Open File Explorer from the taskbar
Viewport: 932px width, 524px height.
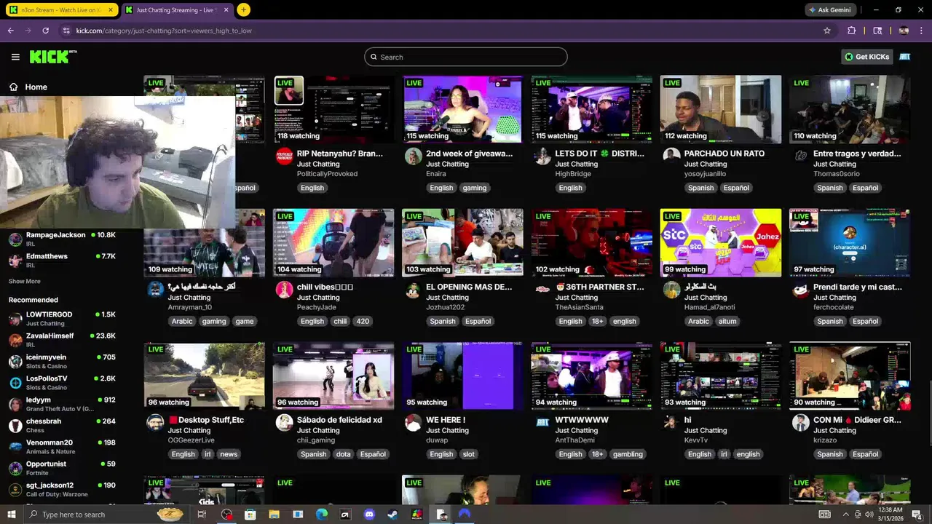pyautogui.click(x=274, y=515)
